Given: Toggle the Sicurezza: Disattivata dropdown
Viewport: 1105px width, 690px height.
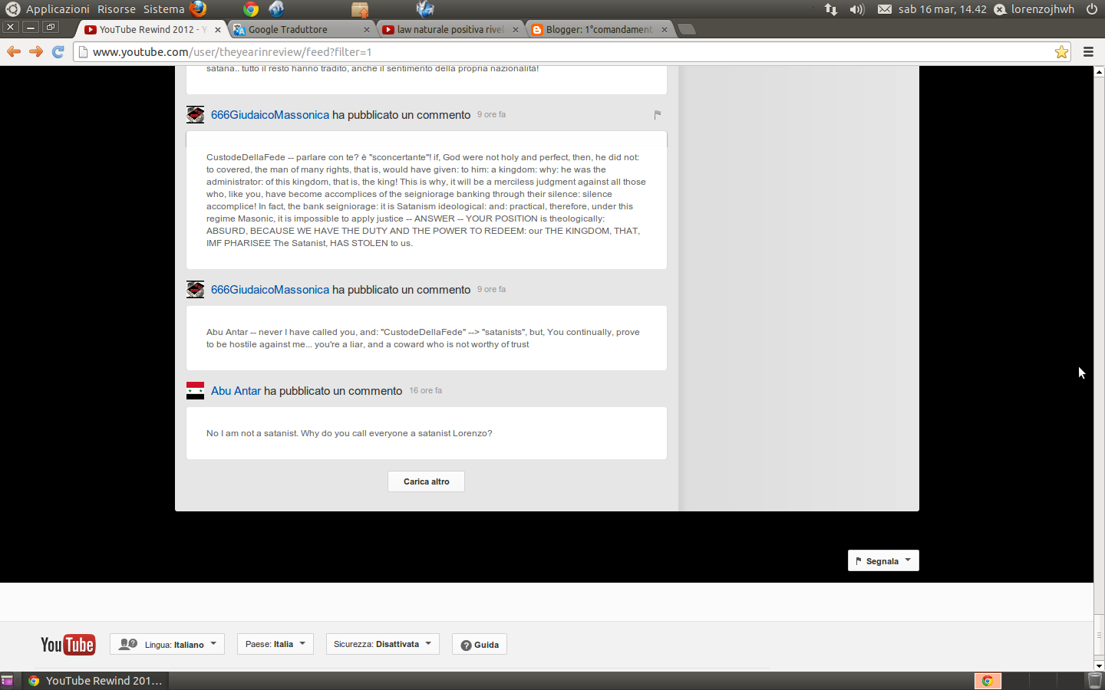Looking at the screenshot, I should point(382,644).
